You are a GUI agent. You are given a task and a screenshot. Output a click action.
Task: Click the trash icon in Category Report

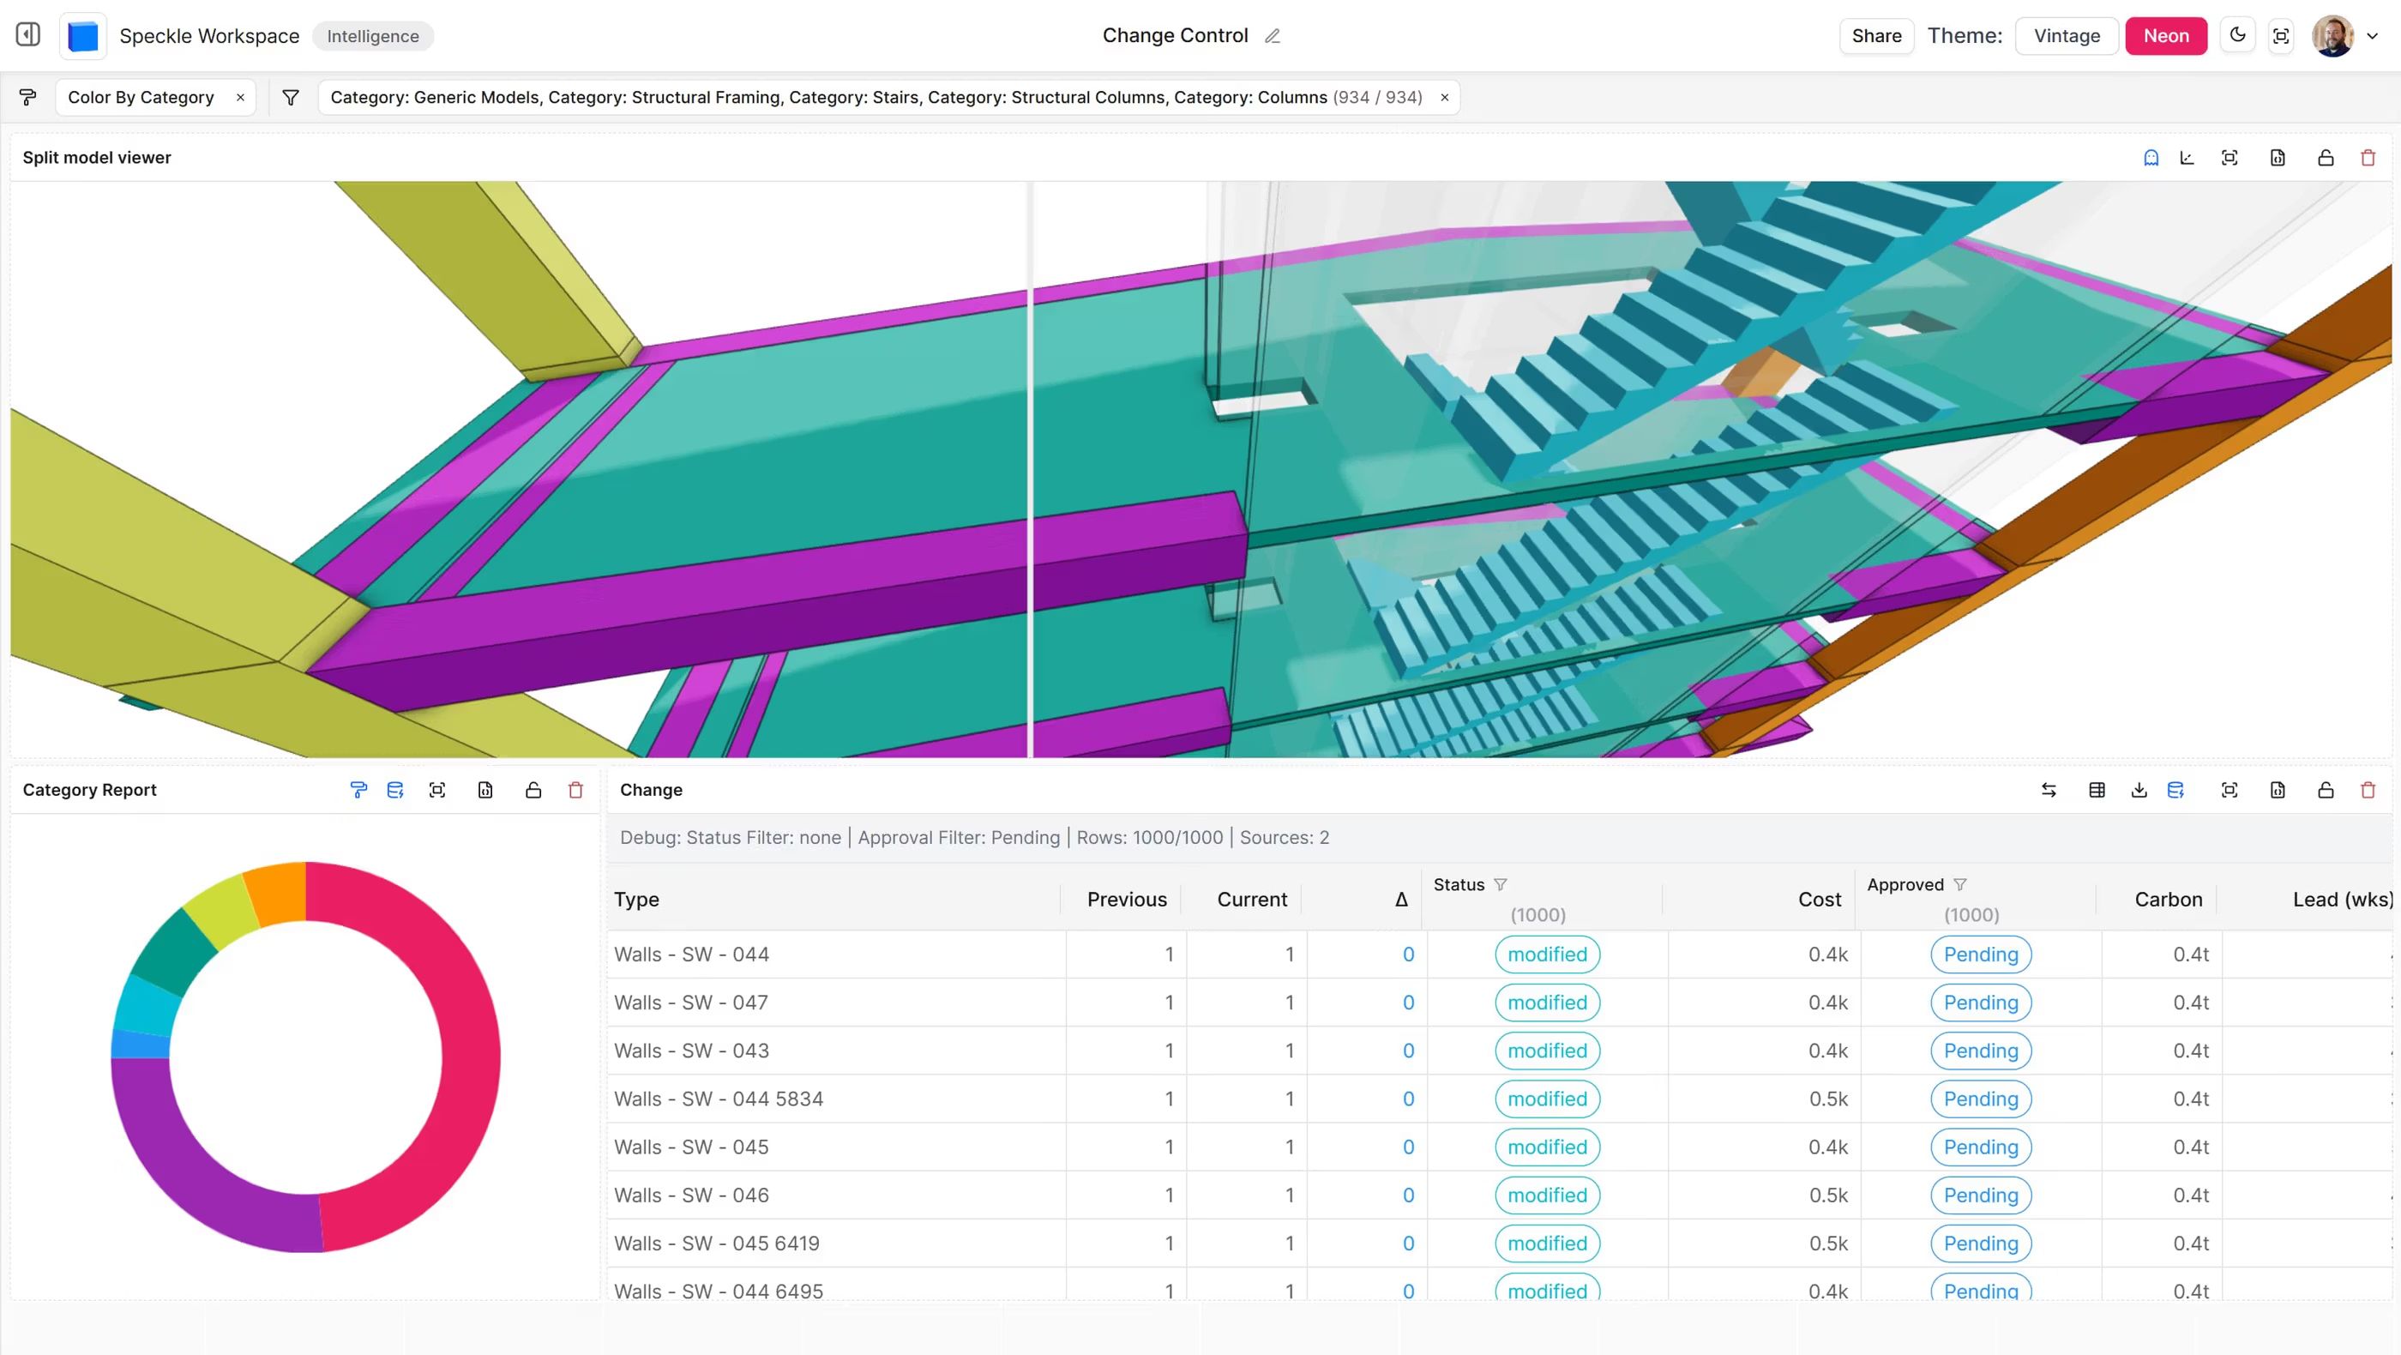[x=575, y=790]
